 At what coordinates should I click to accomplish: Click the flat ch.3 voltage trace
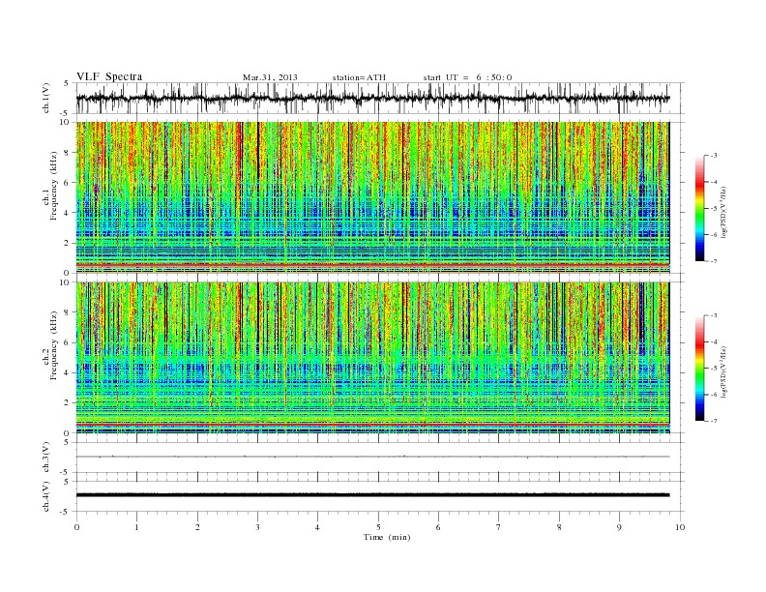[x=372, y=457]
